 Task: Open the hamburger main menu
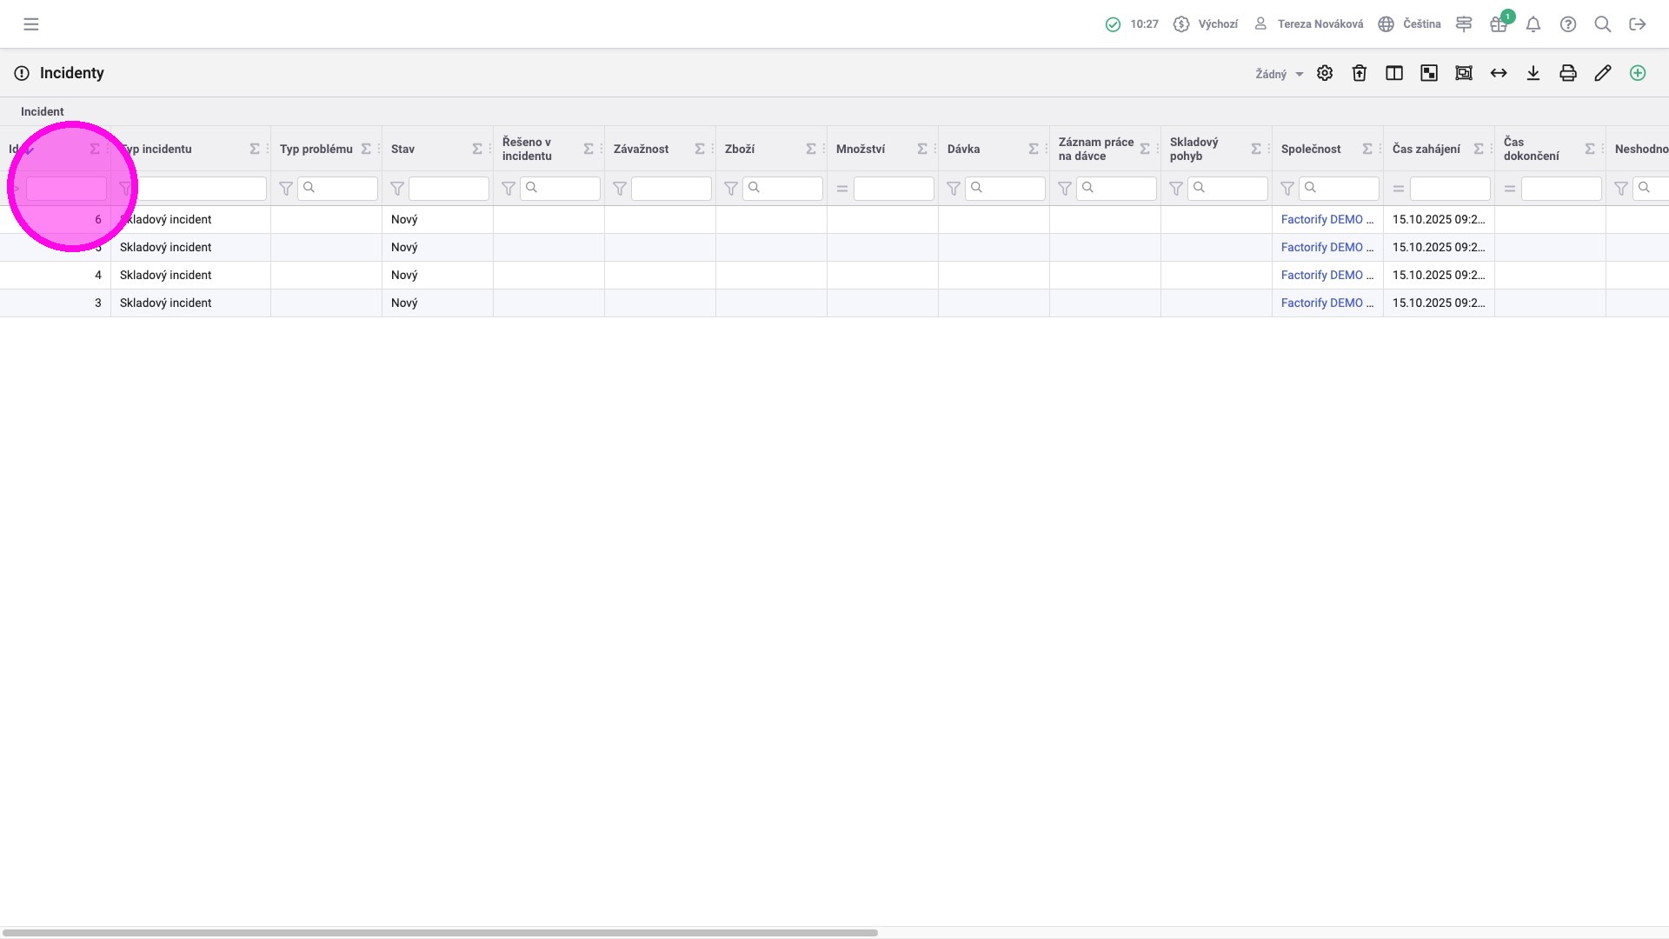(31, 24)
